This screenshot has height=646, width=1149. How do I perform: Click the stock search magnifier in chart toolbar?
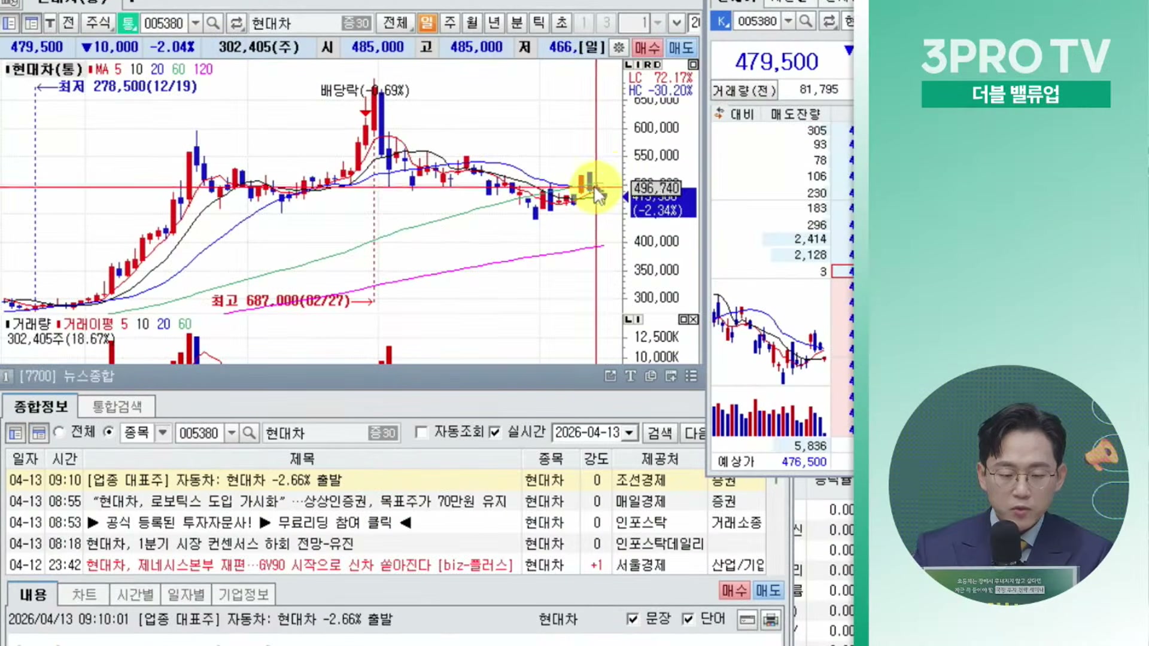(x=212, y=23)
